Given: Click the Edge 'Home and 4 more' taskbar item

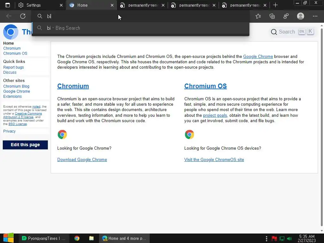Looking at the screenshot, I should pos(124,239).
